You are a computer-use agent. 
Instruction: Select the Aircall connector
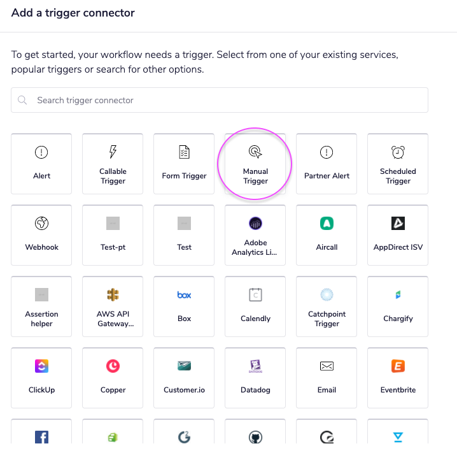pyautogui.click(x=327, y=234)
